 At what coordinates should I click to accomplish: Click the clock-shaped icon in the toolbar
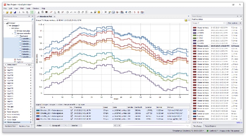(x=79, y=12)
